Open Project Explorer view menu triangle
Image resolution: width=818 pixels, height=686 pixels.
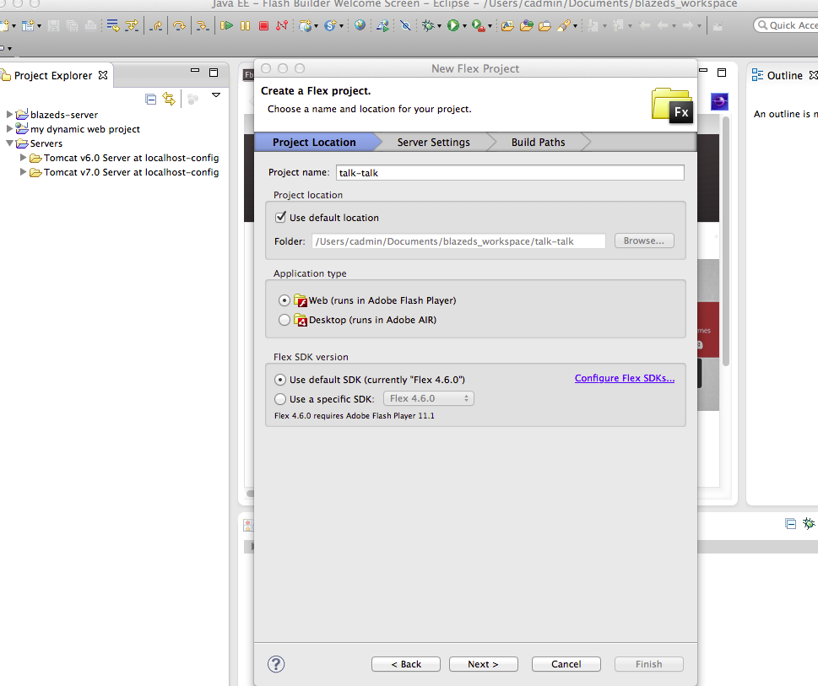click(x=216, y=95)
